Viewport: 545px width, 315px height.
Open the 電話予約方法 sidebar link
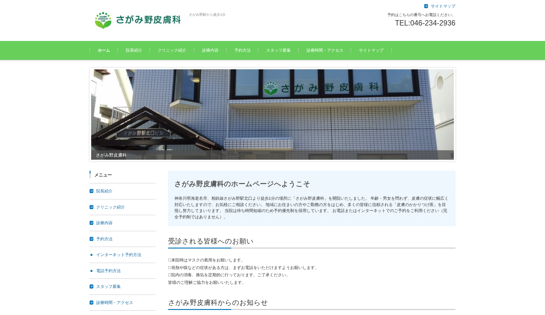[x=108, y=271]
